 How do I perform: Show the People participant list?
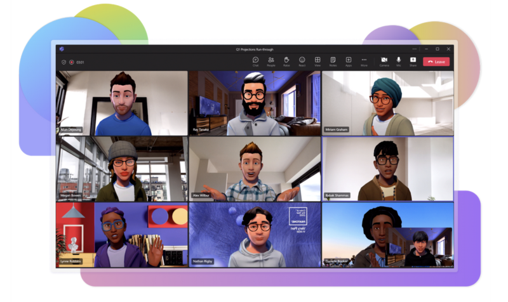coord(271,61)
